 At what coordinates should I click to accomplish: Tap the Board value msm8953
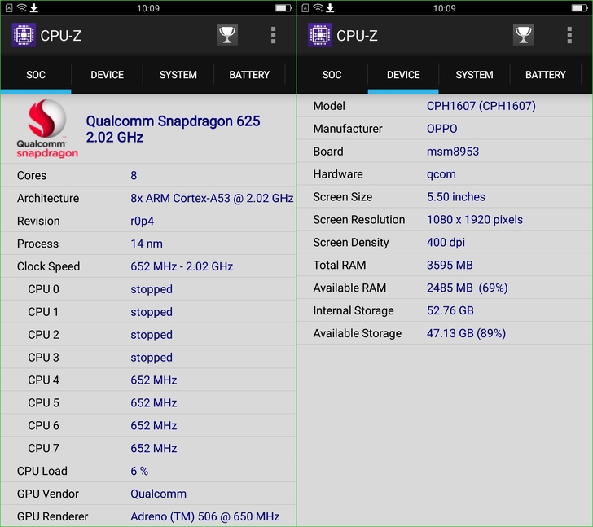(x=453, y=152)
